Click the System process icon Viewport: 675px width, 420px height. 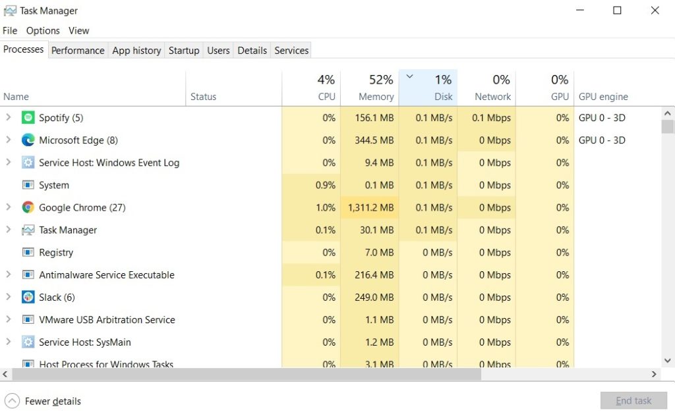[x=27, y=185]
